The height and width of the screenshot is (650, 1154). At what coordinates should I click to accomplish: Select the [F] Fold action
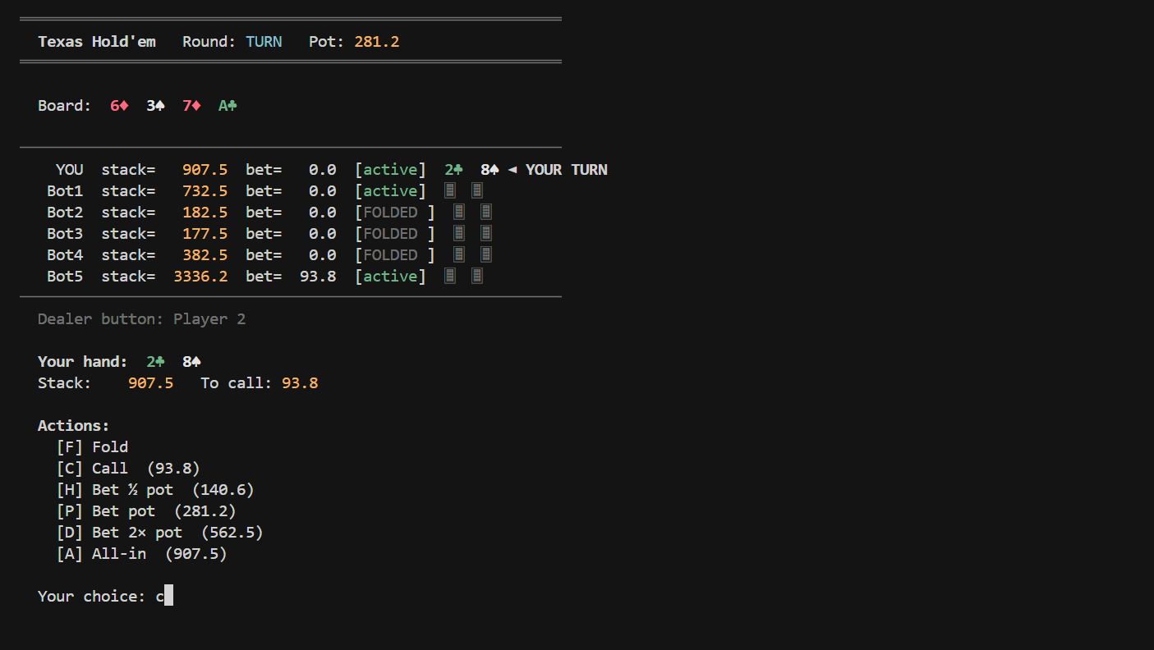pos(92,447)
